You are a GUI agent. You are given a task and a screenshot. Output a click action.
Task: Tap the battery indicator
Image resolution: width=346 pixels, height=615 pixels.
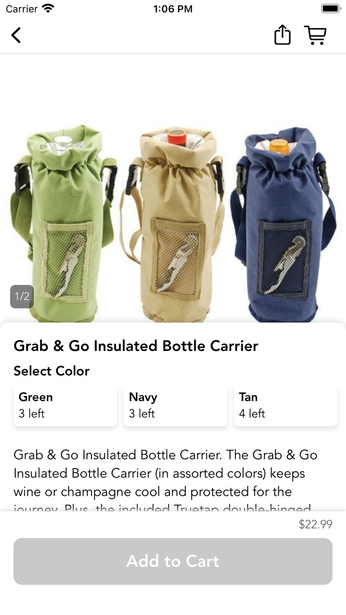[330, 8]
